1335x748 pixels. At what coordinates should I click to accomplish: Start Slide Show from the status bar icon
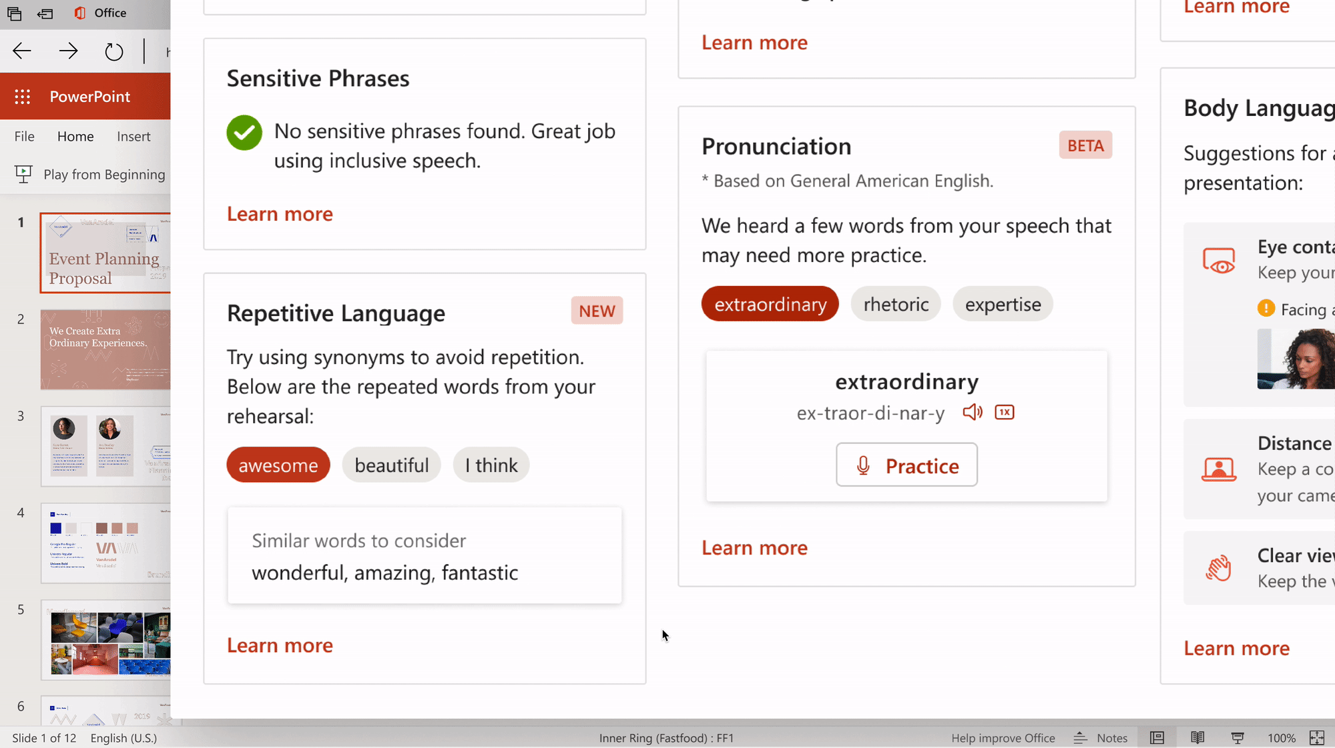click(1236, 737)
